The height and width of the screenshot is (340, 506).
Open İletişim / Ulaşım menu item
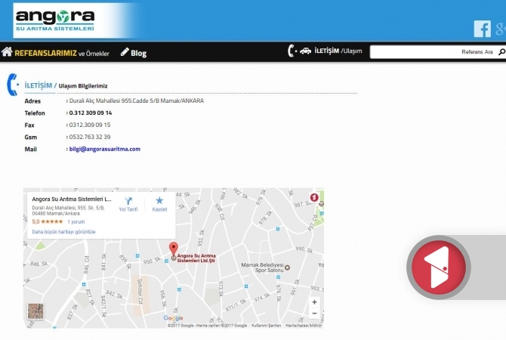tap(338, 51)
